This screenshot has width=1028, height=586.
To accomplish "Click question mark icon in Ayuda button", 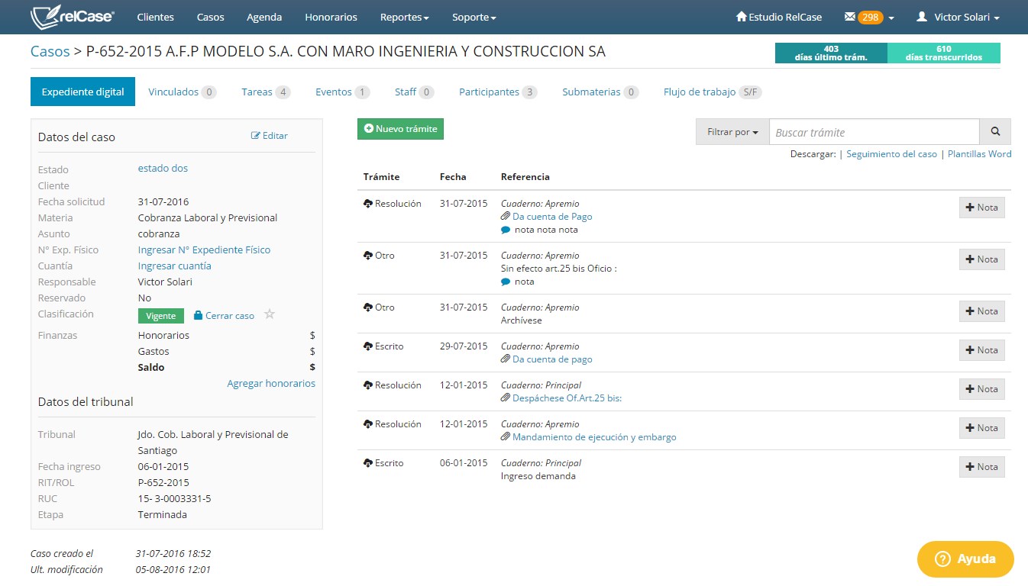I will [942, 559].
